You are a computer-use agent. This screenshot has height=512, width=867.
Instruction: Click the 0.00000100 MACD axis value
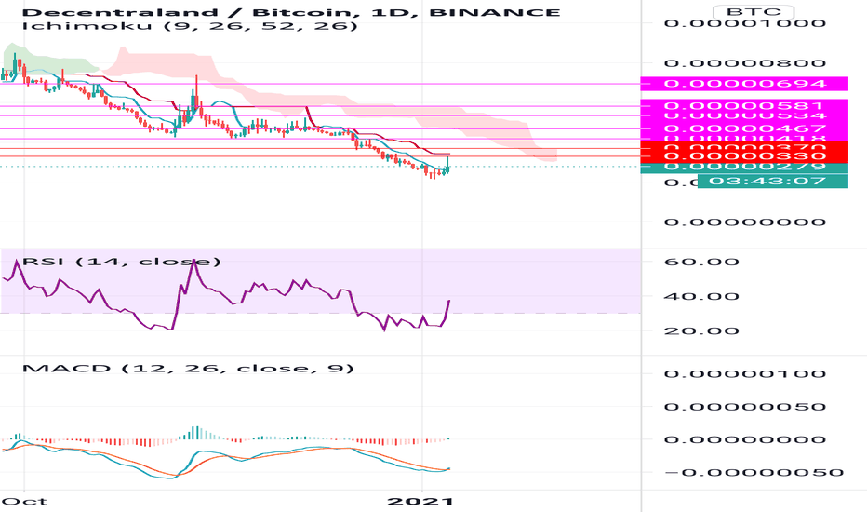(745, 373)
